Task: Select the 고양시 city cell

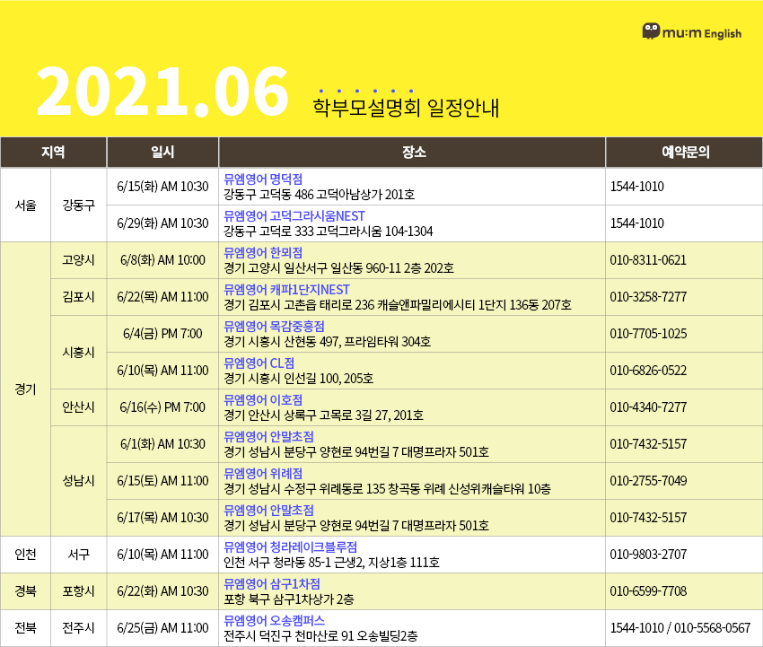Action: (78, 260)
